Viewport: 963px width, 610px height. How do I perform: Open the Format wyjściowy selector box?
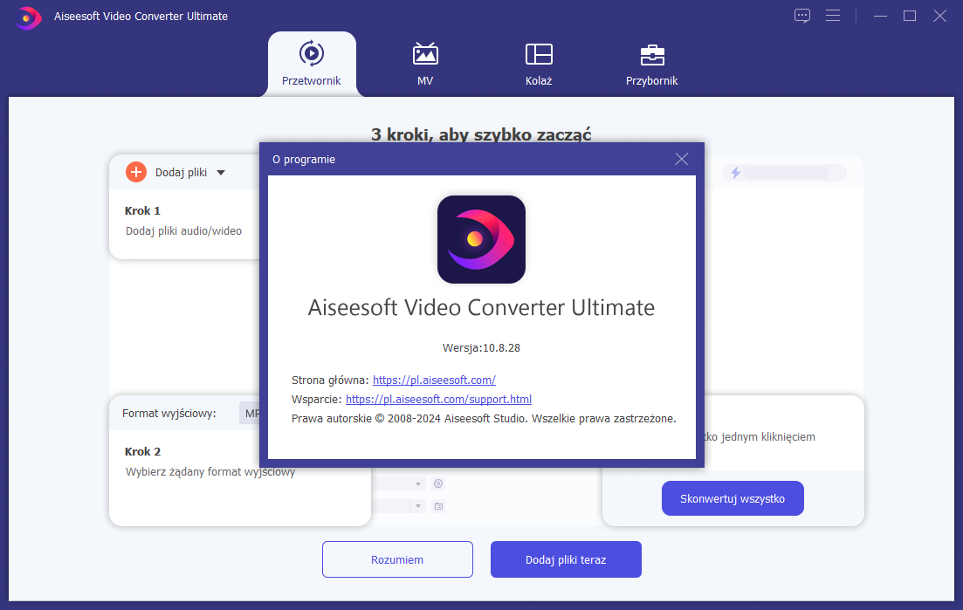pyautogui.click(x=250, y=414)
